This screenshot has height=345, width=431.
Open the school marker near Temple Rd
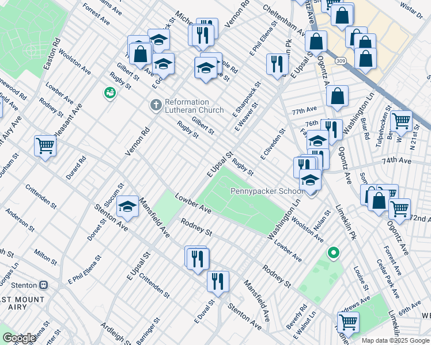pyautogui.click(x=206, y=68)
